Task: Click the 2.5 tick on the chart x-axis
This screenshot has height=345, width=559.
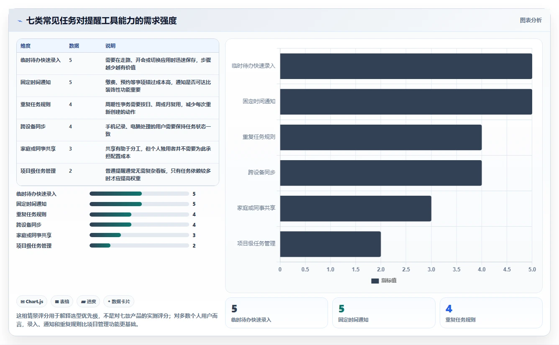Action: tap(406, 269)
